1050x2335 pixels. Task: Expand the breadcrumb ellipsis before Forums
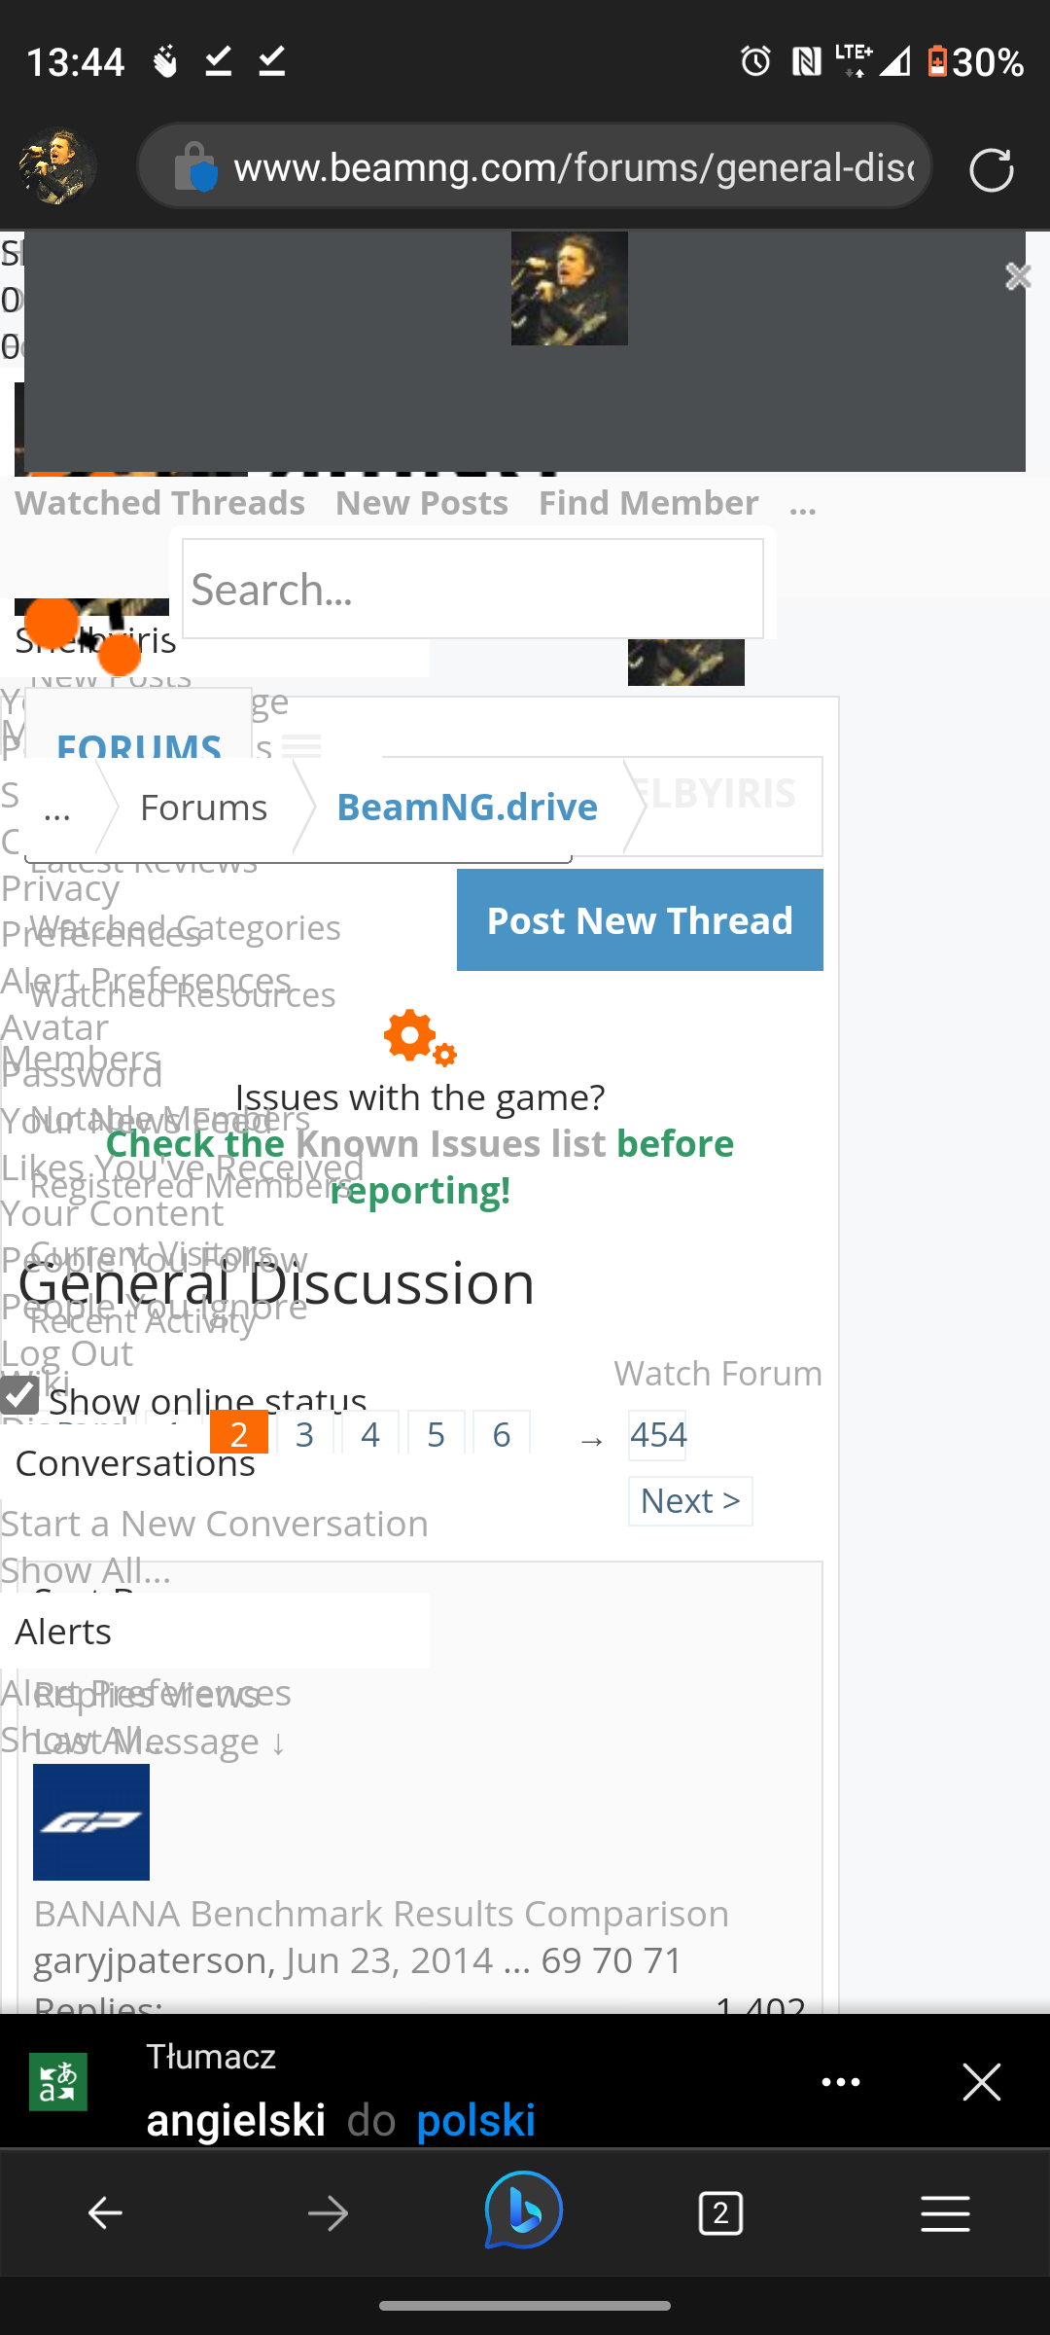point(57,808)
